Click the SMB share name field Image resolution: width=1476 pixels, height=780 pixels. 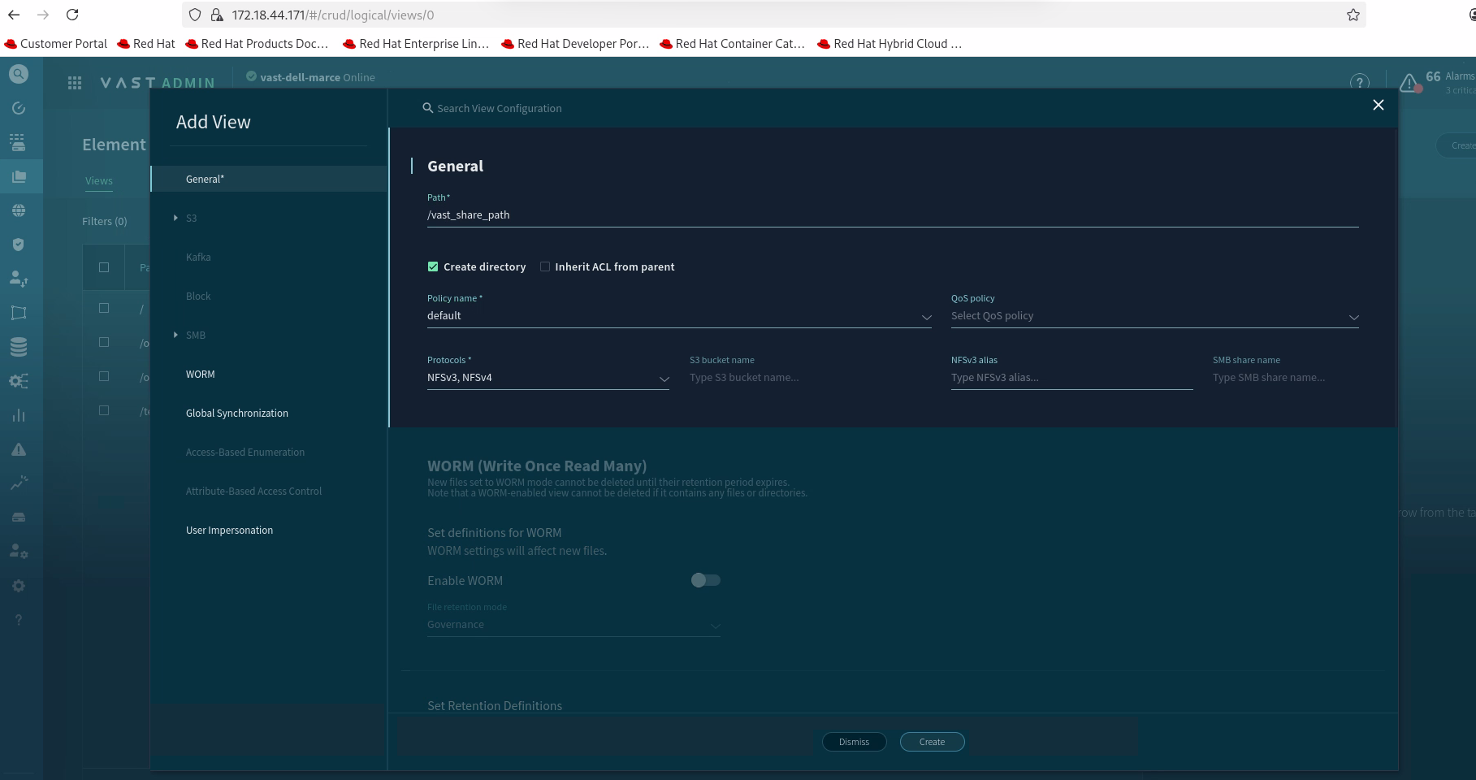[1285, 378]
